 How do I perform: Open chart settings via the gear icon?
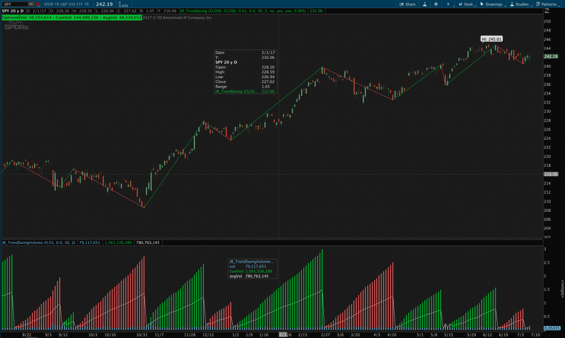[436, 4]
